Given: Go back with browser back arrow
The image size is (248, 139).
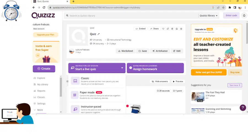Looking at the screenshot, I should click(x=34, y=7).
